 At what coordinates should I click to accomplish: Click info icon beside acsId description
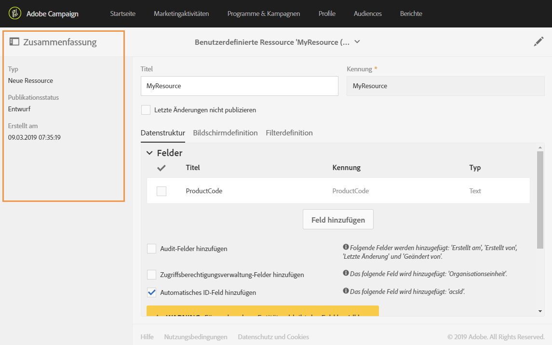(x=346, y=291)
